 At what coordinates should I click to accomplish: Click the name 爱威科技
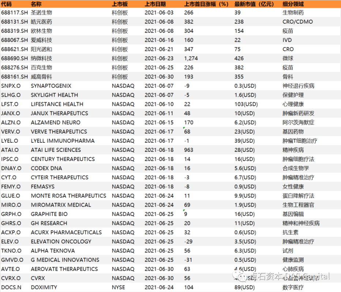[41, 40]
